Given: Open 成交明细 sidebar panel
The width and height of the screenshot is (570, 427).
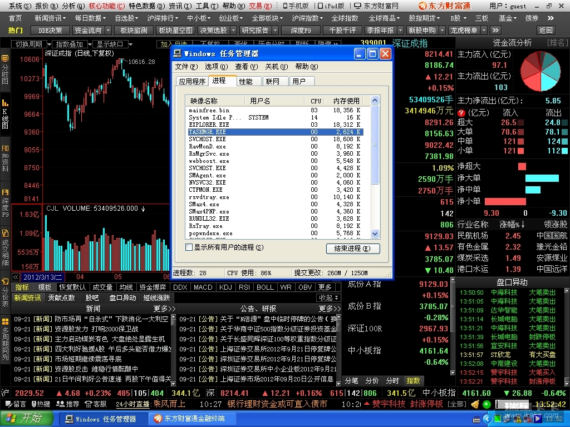Looking at the screenshot, I should click(5, 247).
